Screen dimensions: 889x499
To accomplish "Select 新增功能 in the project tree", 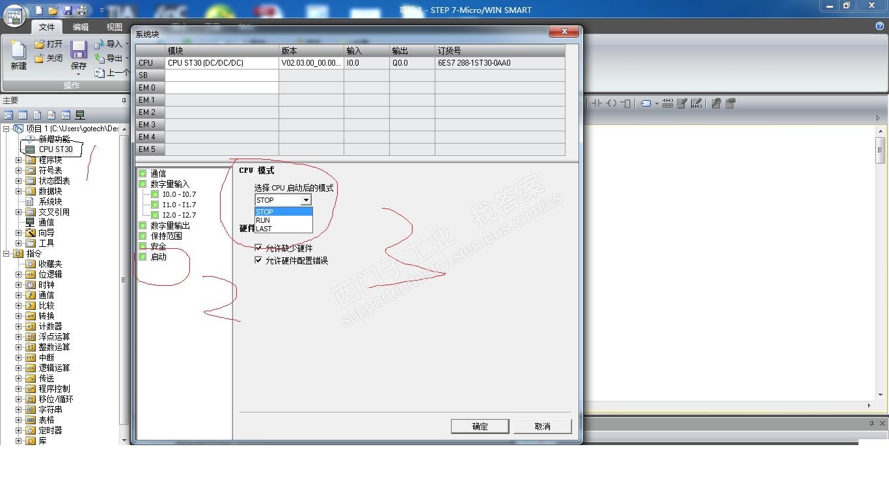I will coord(54,139).
